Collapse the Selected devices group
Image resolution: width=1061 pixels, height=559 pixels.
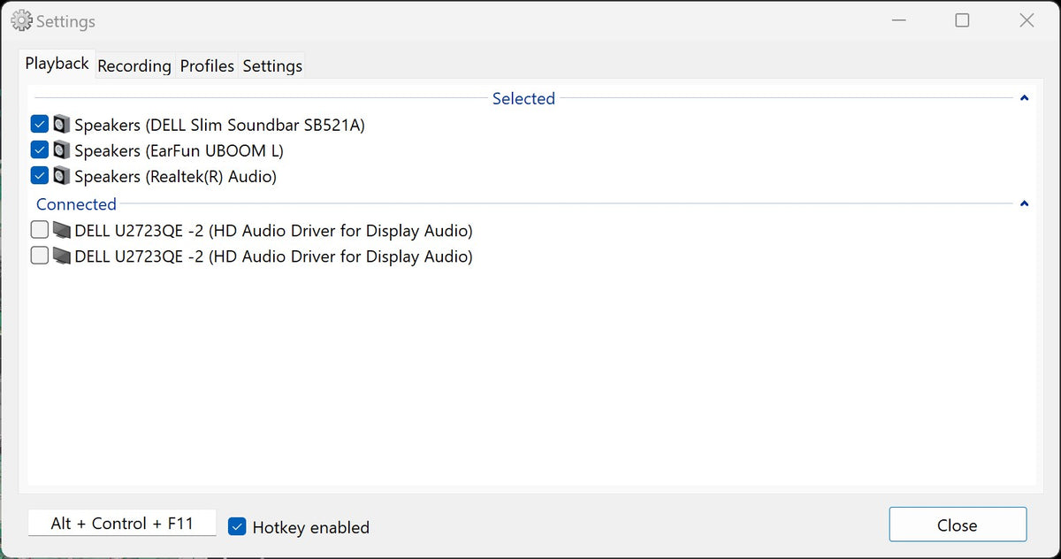point(1024,99)
